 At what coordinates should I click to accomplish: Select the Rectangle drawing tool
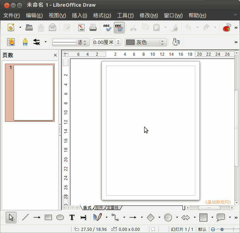pos(48,217)
